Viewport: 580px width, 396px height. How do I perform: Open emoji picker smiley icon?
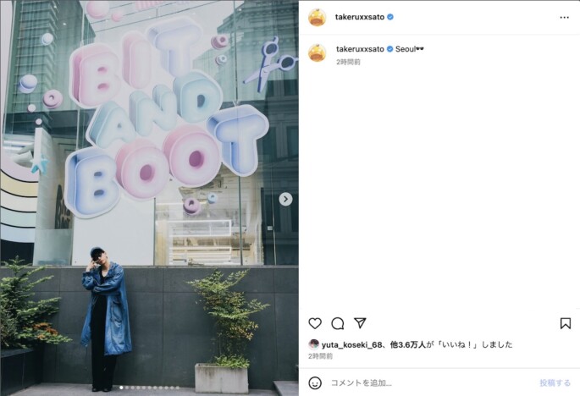315,382
